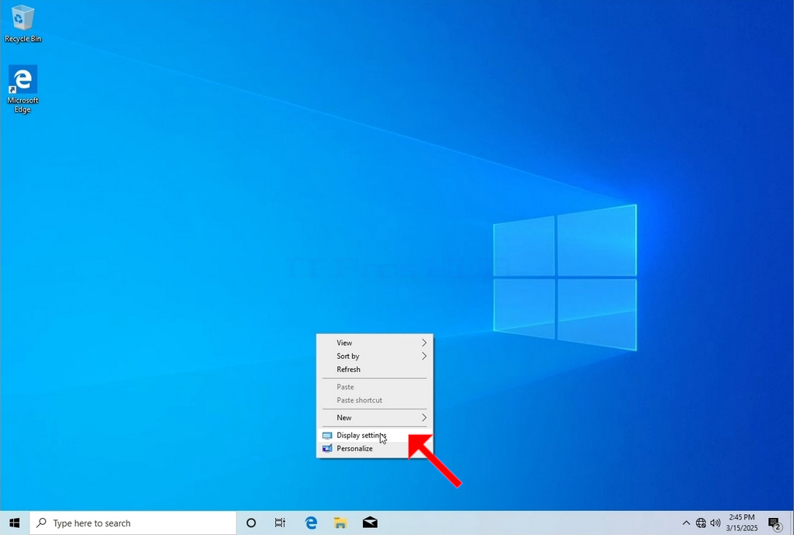
Task: Open network status tray icon
Action: 701,523
